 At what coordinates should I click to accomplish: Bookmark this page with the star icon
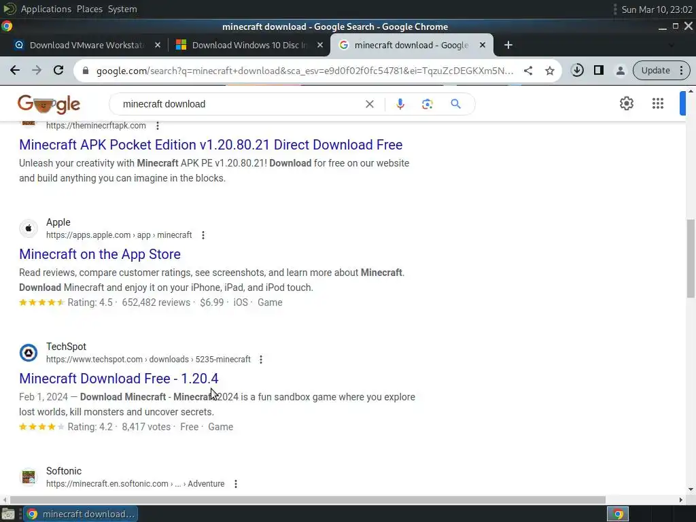pos(549,71)
